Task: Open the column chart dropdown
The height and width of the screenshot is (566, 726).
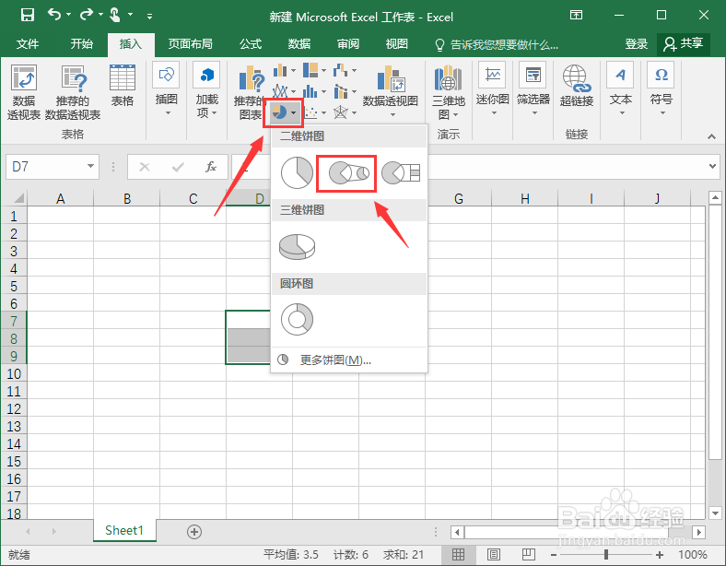Action: pyautogui.click(x=285, y=70)
